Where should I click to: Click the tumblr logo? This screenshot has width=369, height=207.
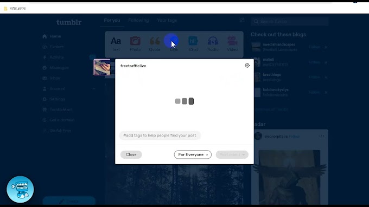[69, 22]
